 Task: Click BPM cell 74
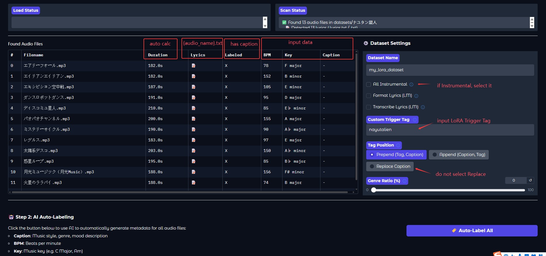pos(266,183)
